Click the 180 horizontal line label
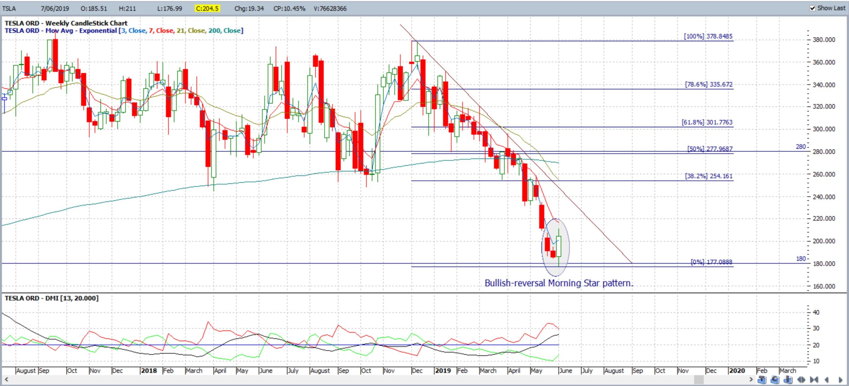The height and width of the screenshot is (386, 849). pyautogui.click(x=801, y=259)
